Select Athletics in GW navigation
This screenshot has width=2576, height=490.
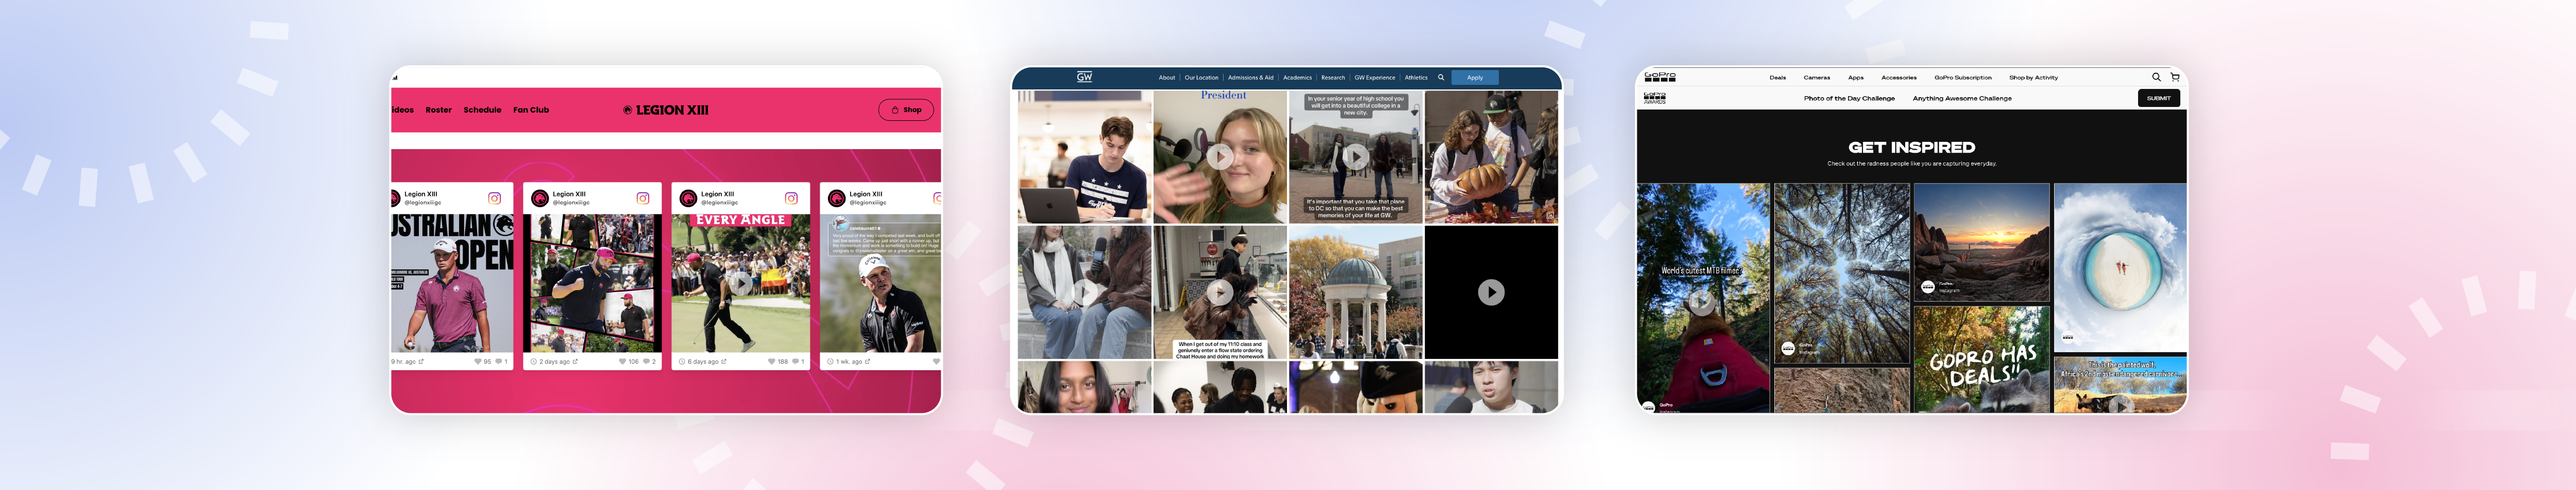click(1416, 77)
